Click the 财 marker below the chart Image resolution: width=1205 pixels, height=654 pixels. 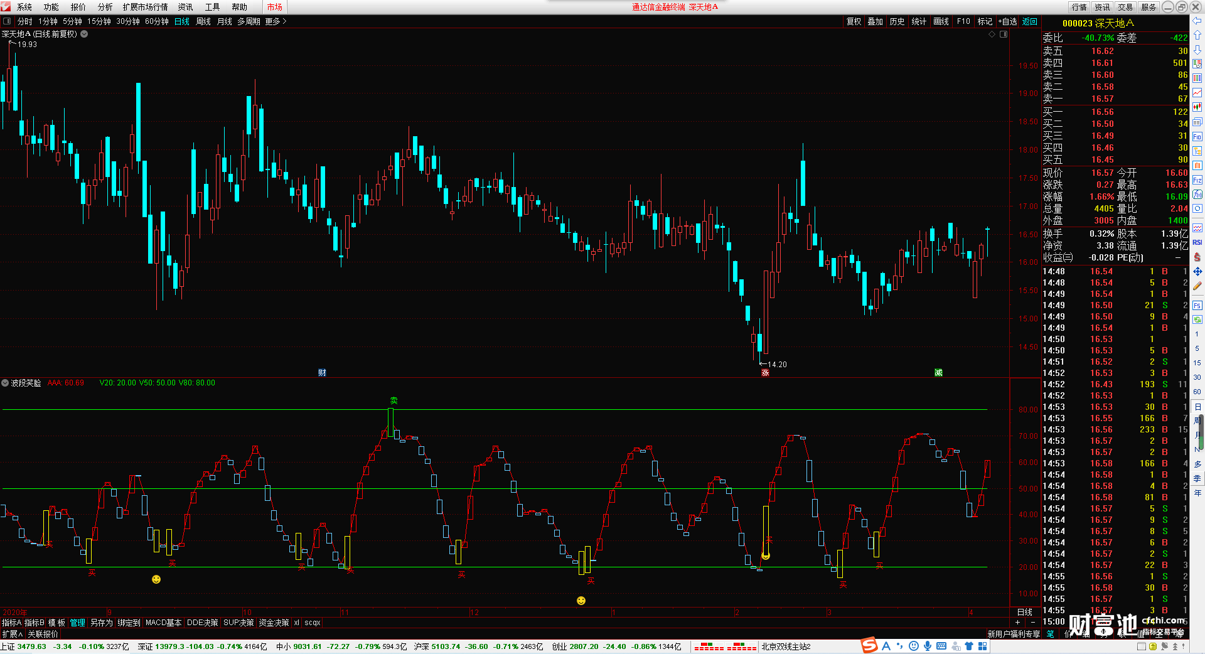pos(322,373)
